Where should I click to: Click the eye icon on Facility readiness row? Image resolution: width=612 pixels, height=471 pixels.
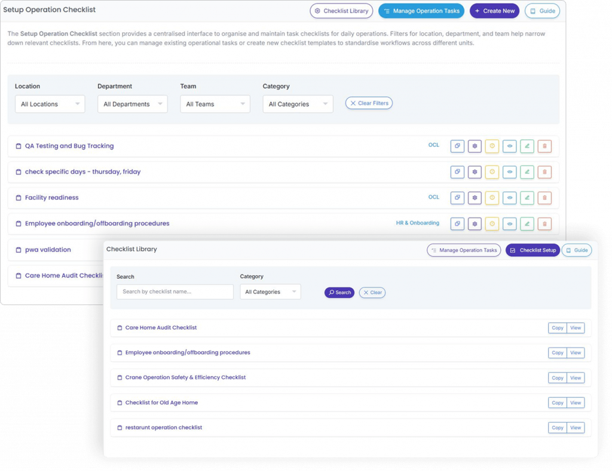coord(509,198)
